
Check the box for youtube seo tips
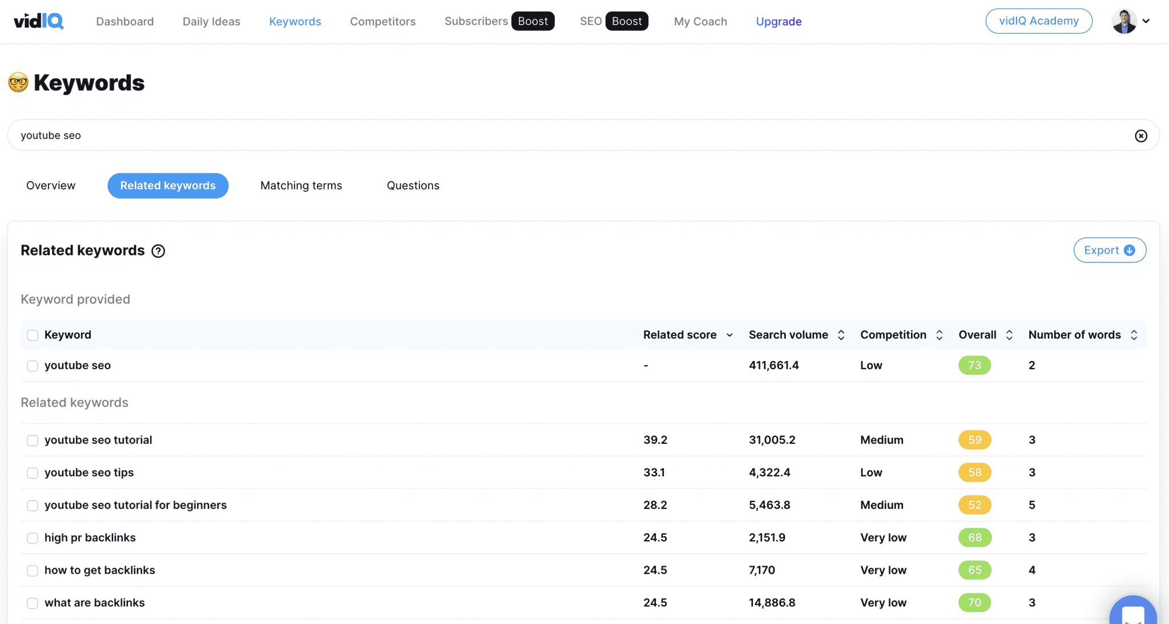click(33, 473)
